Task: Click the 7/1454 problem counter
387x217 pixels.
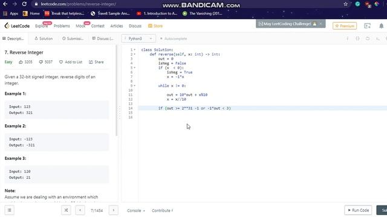Action: (x=97, y=210)
